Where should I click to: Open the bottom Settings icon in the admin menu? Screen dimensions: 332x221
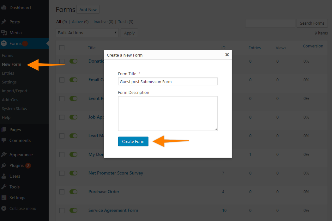(4, 198)
